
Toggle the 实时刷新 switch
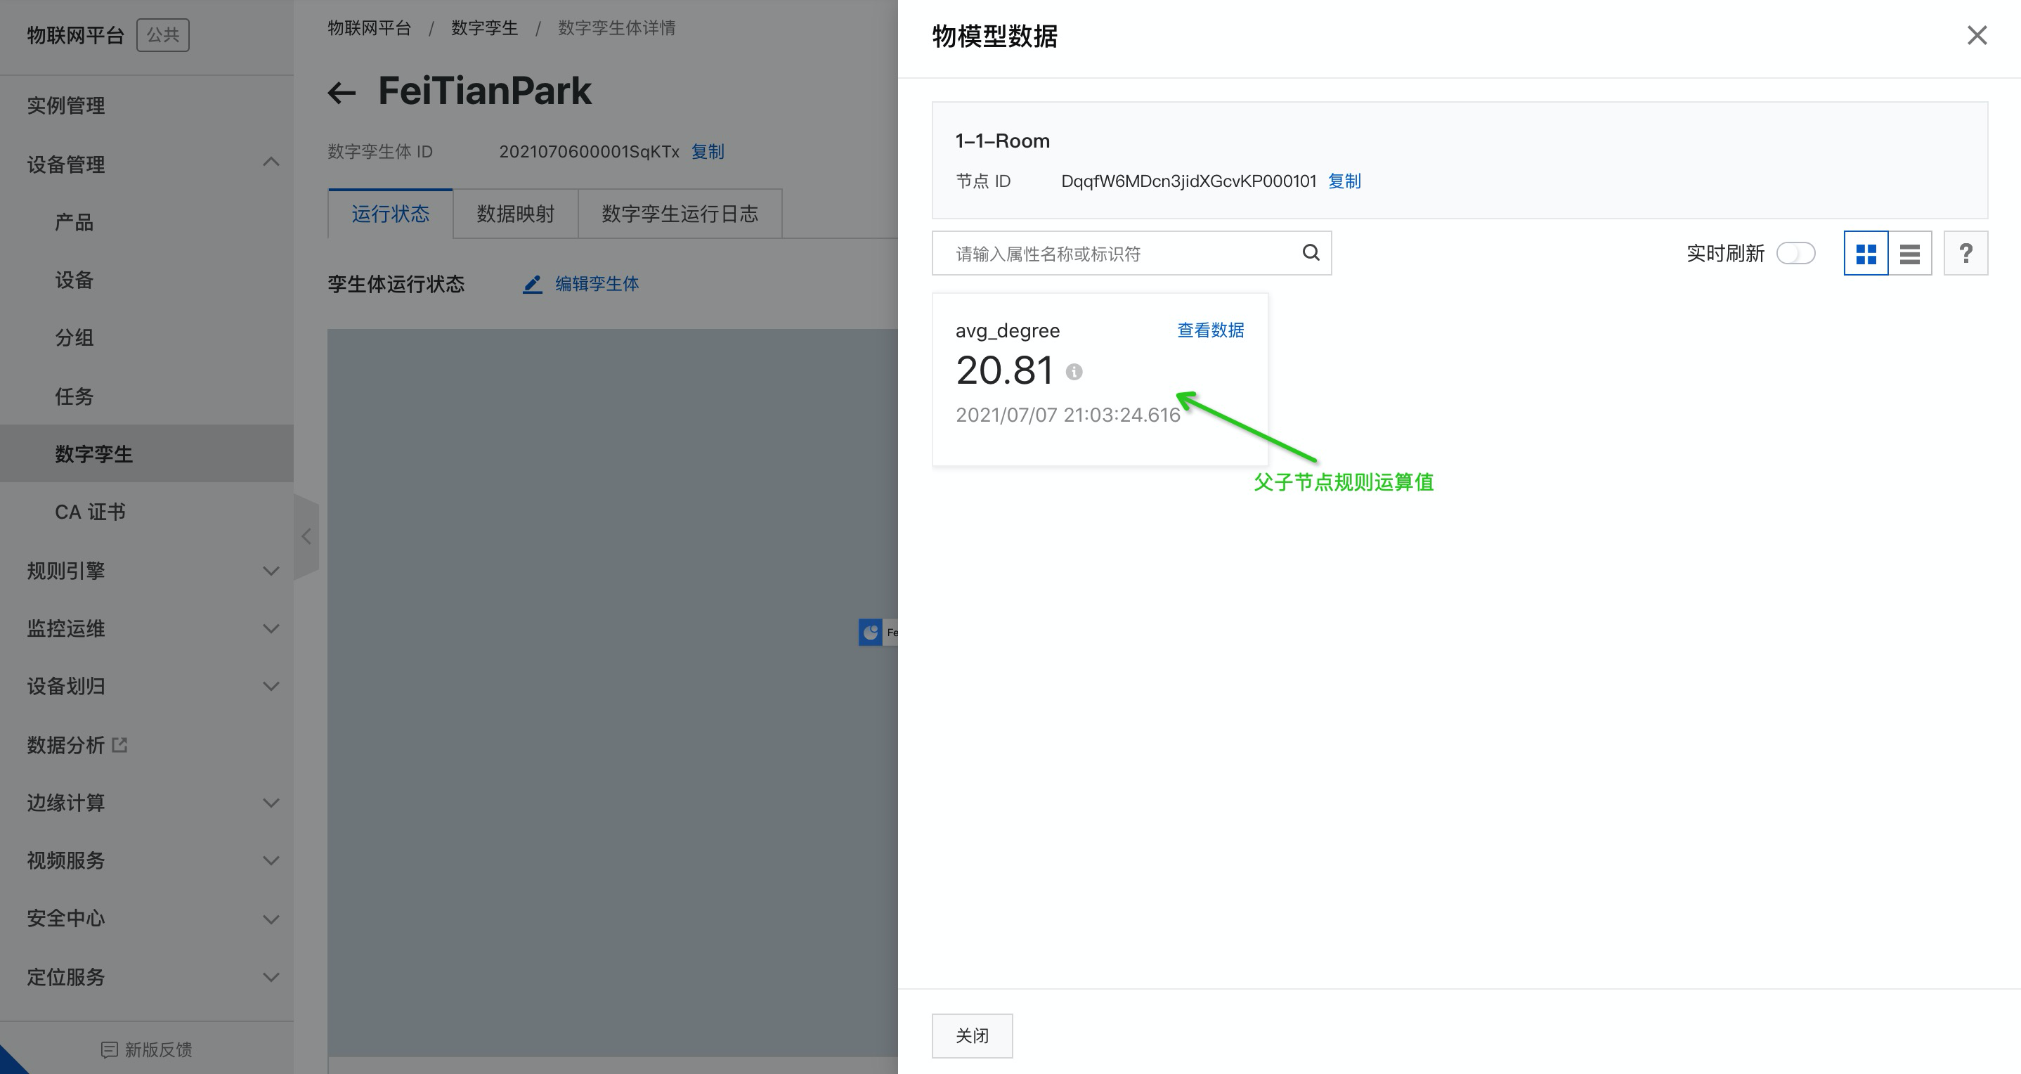tap(1796, 254)
